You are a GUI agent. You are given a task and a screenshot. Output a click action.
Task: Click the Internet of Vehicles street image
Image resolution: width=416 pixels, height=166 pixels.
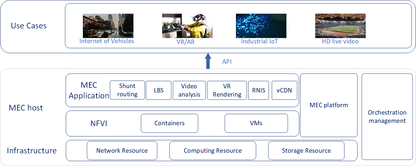click(x=108, y=26)
